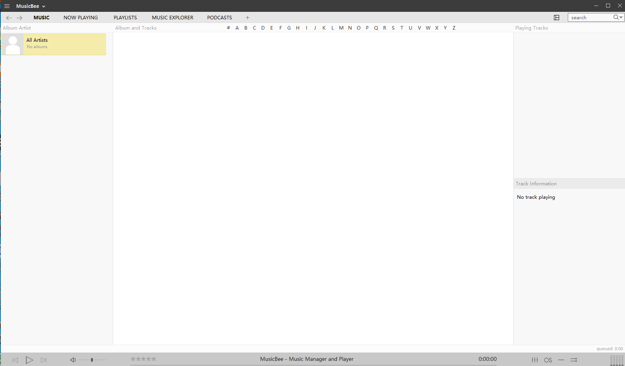Click the track progress bar under the title
The width and height of the screenshot is (625, 366).
pyautogui.click(x=313, y=365)
